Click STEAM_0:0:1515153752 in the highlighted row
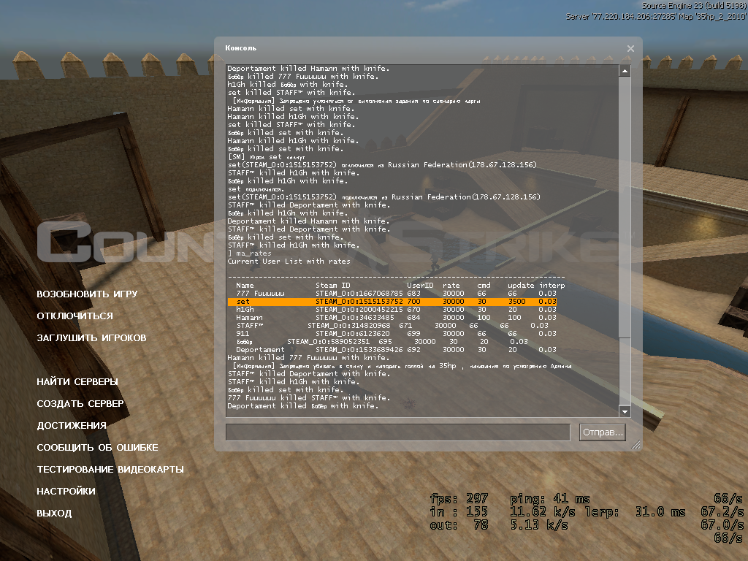Viewport: 748px width, 561px height. [x=359, y=302]
